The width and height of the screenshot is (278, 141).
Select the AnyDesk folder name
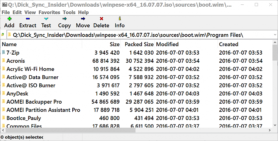pos(17,93)
